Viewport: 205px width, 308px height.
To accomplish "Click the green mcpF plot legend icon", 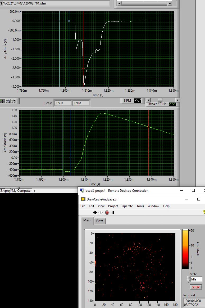I will (172, 104).
